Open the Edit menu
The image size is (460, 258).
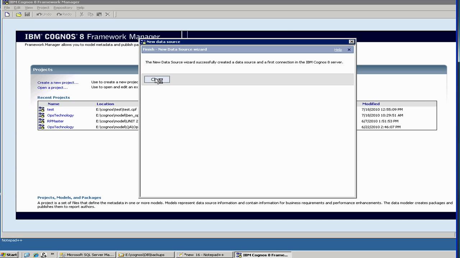tap(17, 8)
